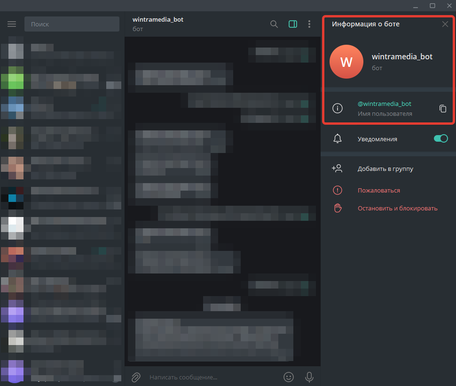
Task: Open the three-dot chat options menu
Action: (x=309, y=24)
